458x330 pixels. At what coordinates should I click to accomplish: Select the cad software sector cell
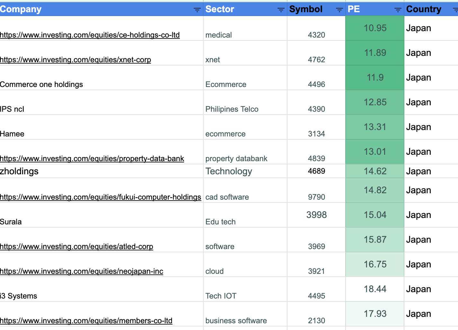245,190
